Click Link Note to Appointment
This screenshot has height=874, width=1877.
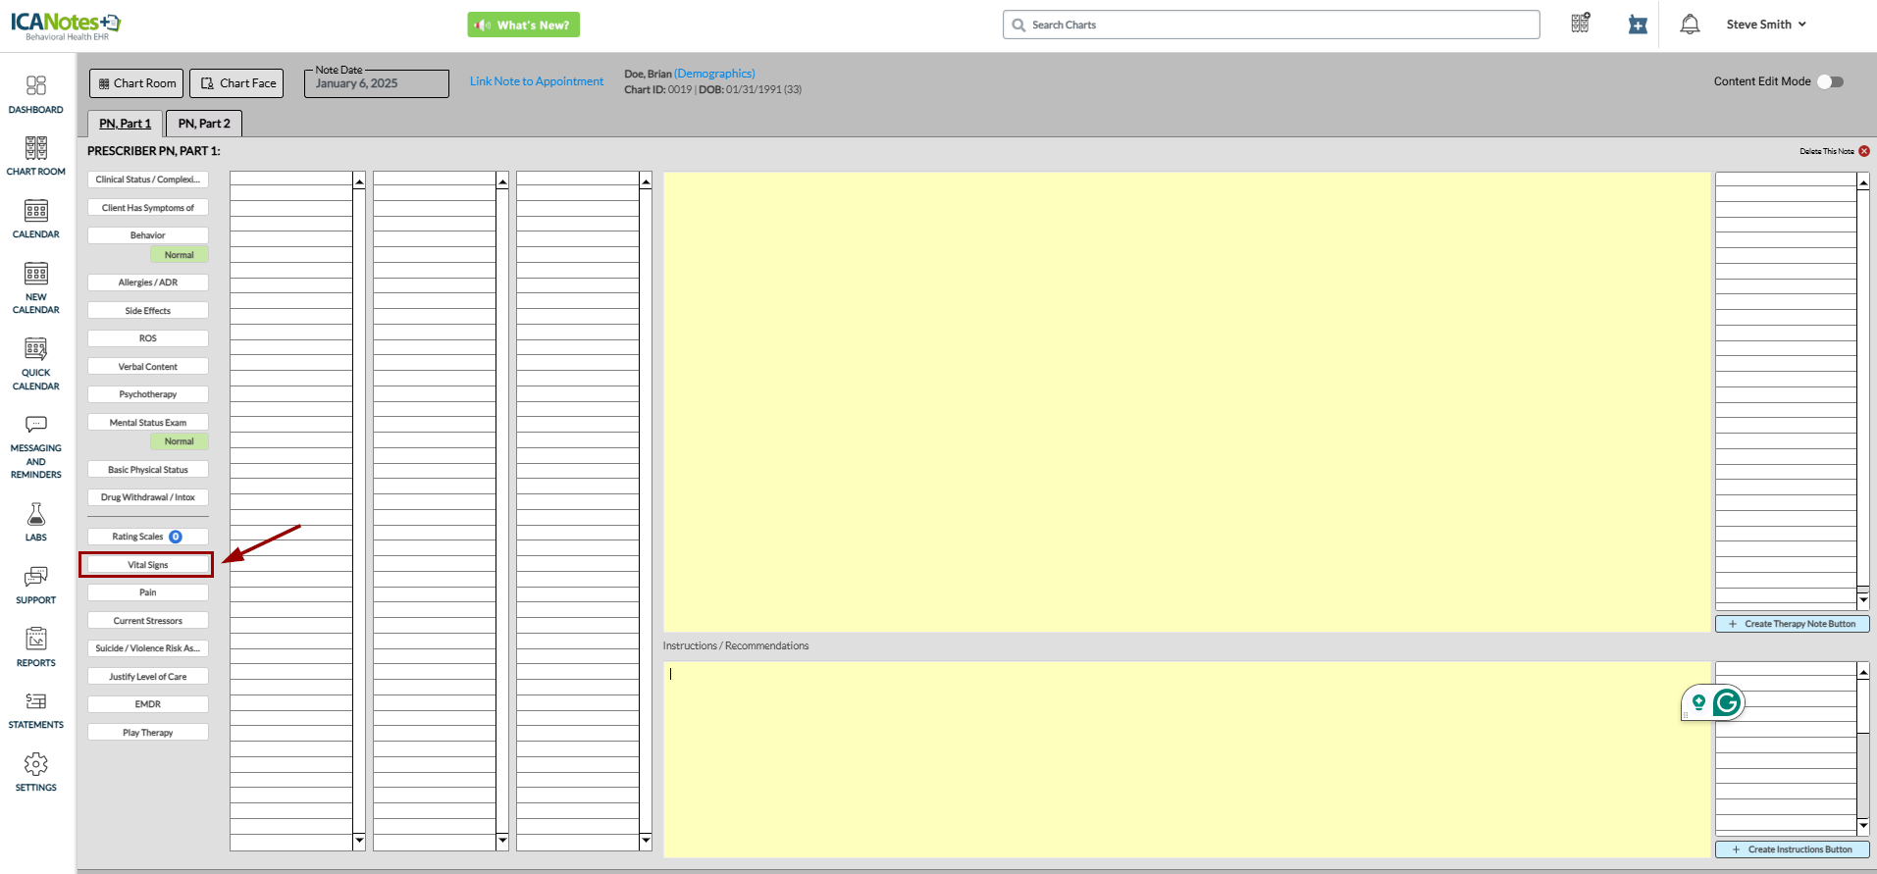(537, 81)
